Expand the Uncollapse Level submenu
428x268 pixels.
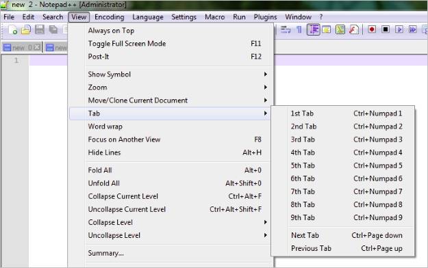click(170, 236)
